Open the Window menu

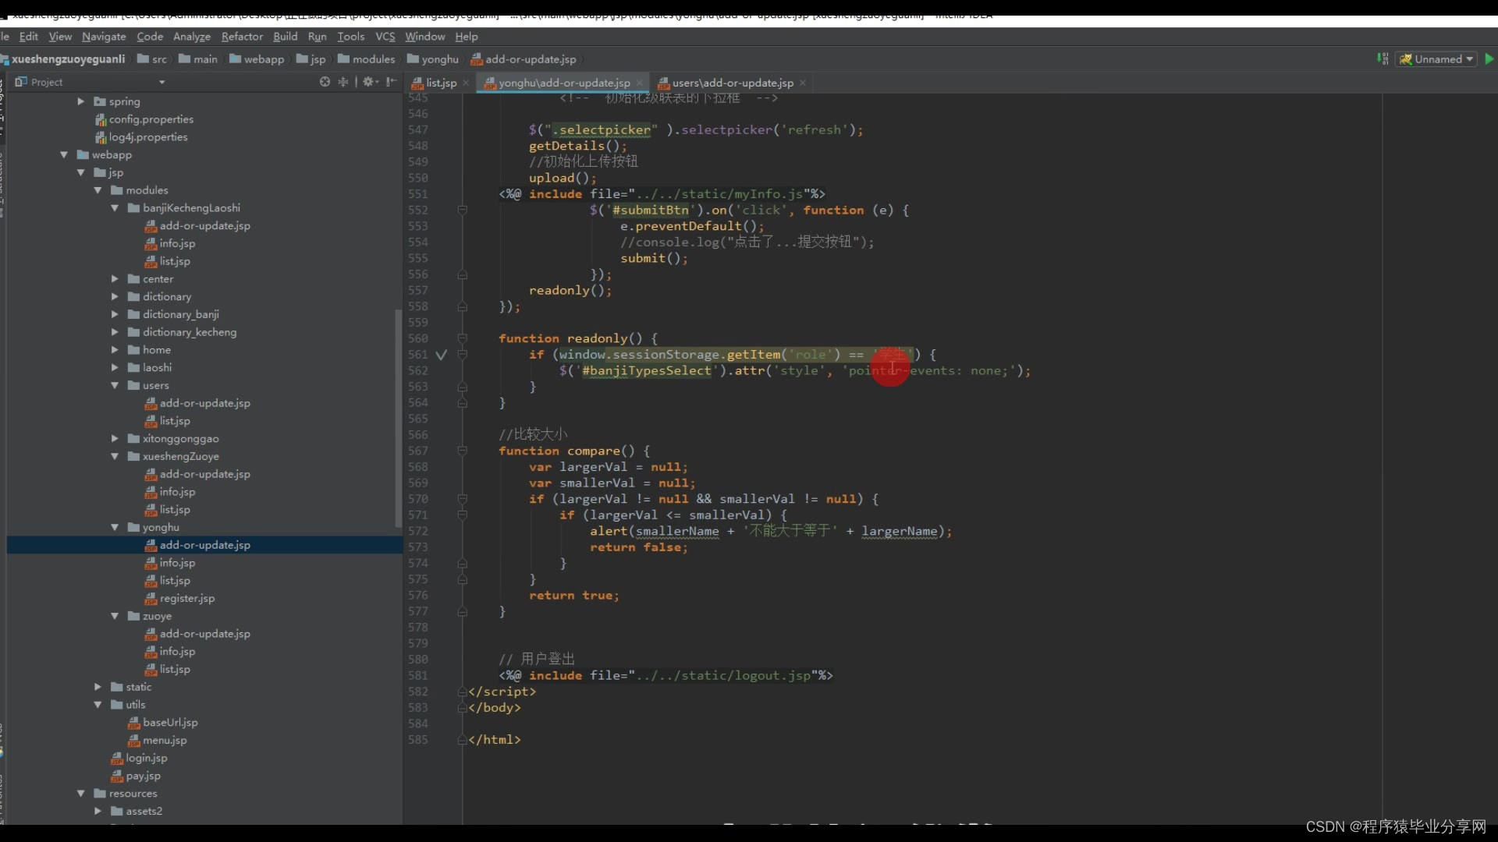click(424, 37)
